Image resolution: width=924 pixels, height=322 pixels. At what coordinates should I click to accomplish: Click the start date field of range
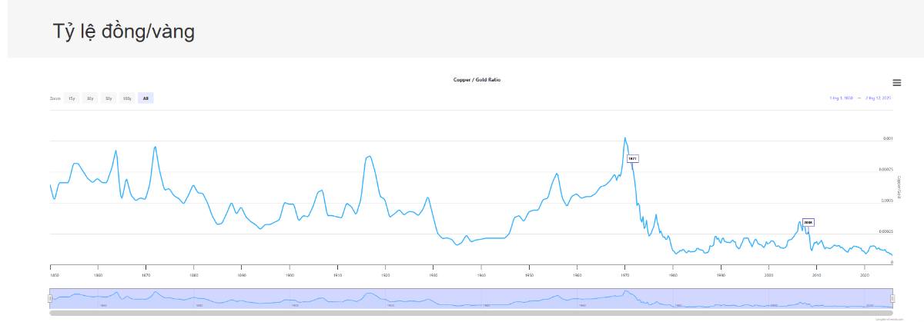point(840,98)
